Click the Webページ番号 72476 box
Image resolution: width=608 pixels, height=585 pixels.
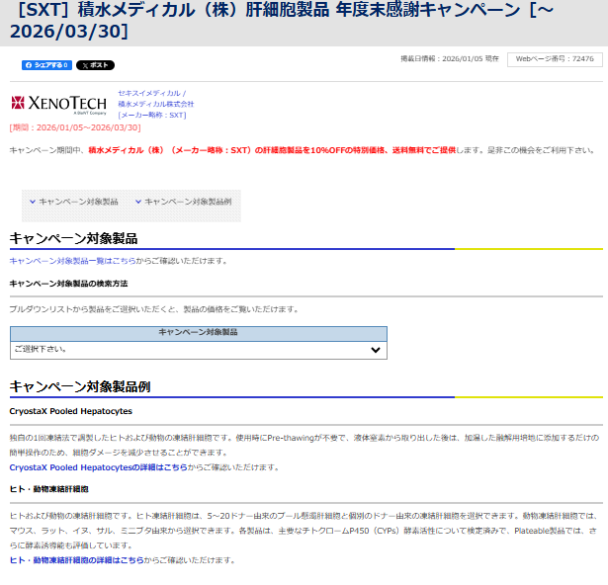pyautogui.click(x=555, y=59)
